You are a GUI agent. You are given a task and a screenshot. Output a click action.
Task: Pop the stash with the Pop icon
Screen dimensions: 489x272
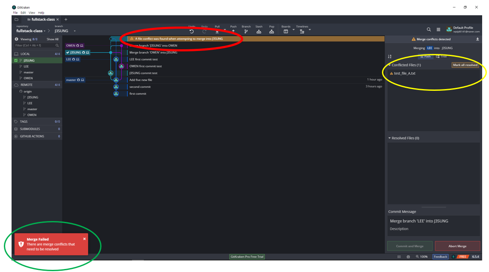(271, 31)
